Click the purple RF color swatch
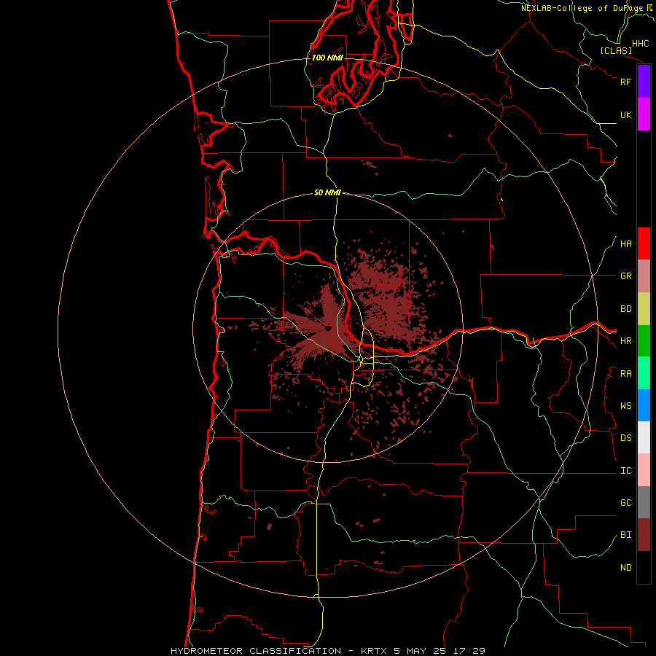The height and width of the screenshot is (656, 656). pyautogui.click(x=644, y=82)
